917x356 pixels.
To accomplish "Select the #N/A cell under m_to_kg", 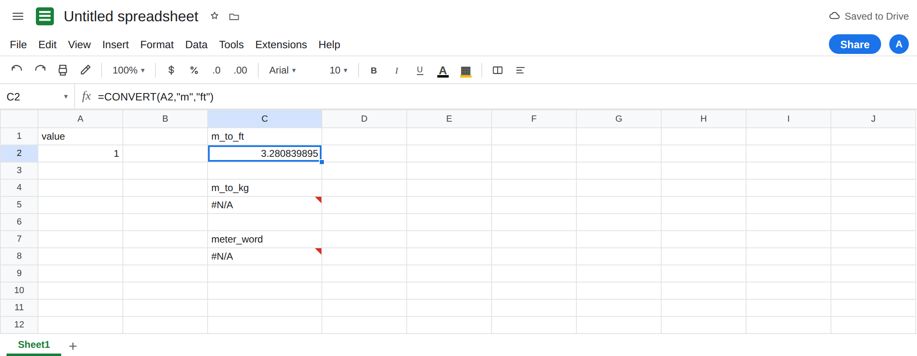I will [265, 205].
